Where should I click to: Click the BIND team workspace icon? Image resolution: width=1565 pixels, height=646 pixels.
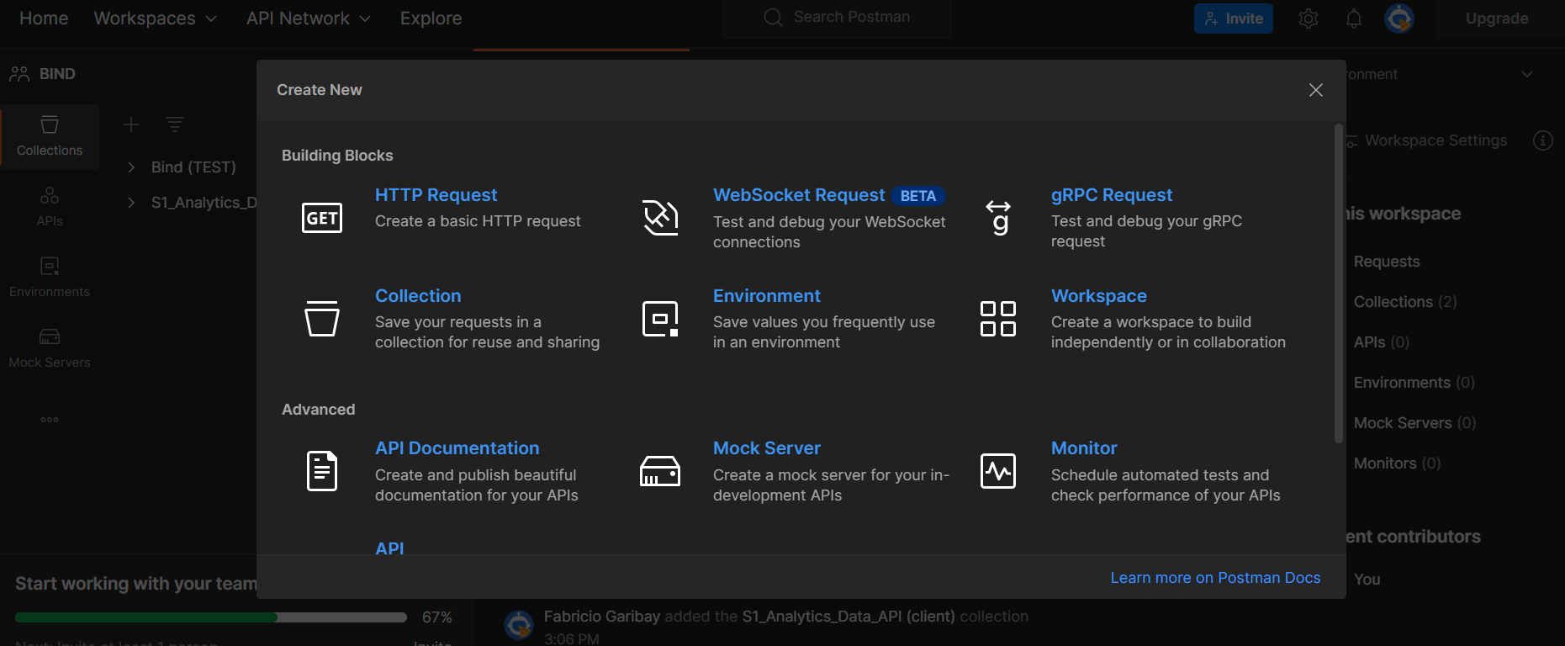(x=19, y=74)
